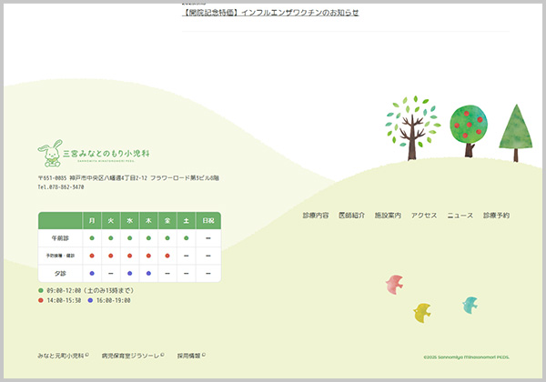Image resolution: width=546 pixels, height=382 pixels.
Task: Click the rabbit clinic logo
Action: coord(50,152)
